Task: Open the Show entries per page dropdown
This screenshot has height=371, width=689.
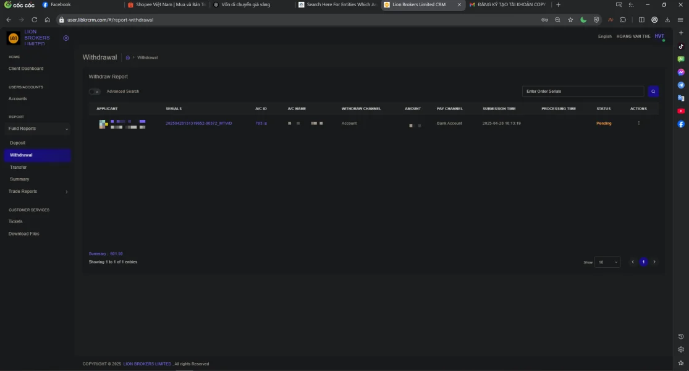Action: pos(607,262)
